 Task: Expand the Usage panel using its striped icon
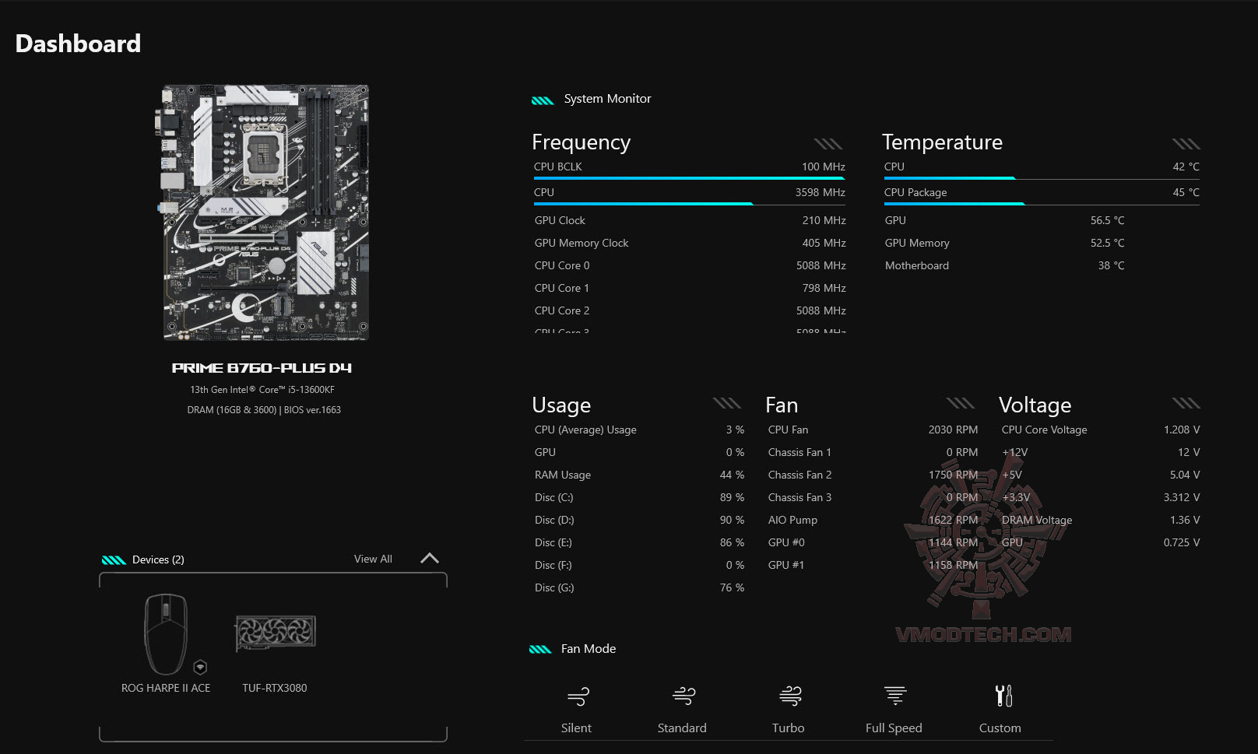[x=726, y=402]
